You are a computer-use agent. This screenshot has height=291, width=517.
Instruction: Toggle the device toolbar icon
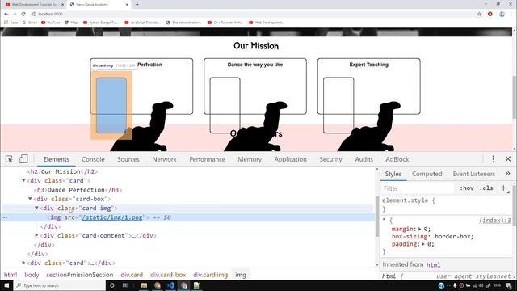[23, 159]
